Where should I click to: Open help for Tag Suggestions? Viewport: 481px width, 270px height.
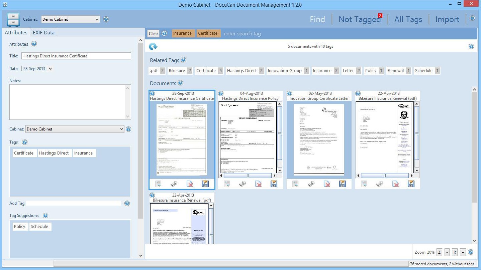pyautogui.click(x=45, y=216)
